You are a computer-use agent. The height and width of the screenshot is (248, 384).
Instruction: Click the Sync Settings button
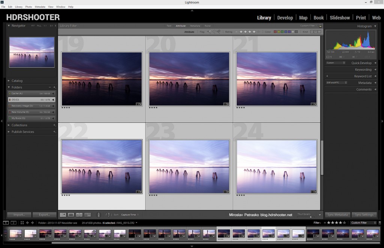[364, 215]
